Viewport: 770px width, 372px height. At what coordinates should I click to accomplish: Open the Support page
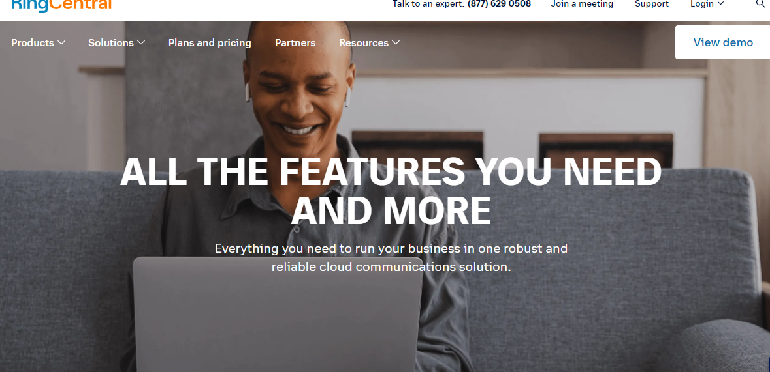(652, 4)
